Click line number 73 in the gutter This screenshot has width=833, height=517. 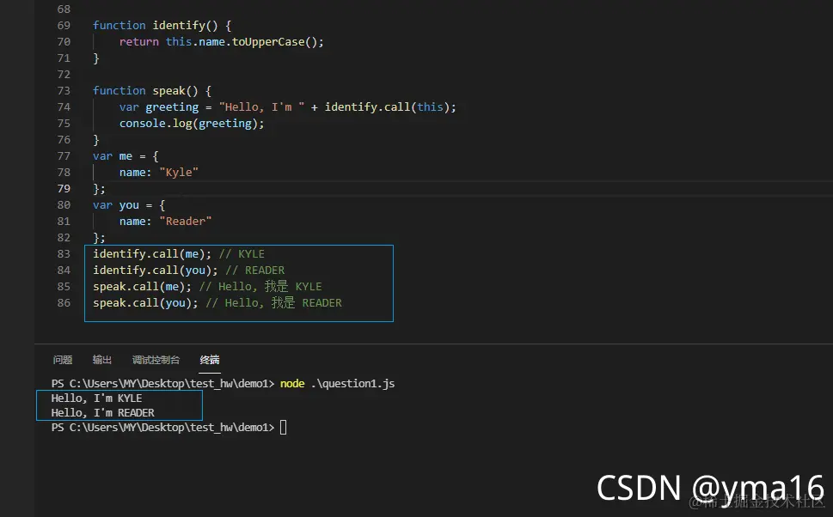pos(64,91)
